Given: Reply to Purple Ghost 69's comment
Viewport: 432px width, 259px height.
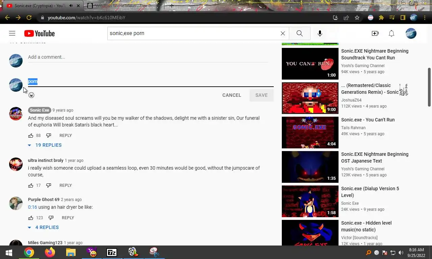Looking at the screenshot, I should tap(68, 218).
